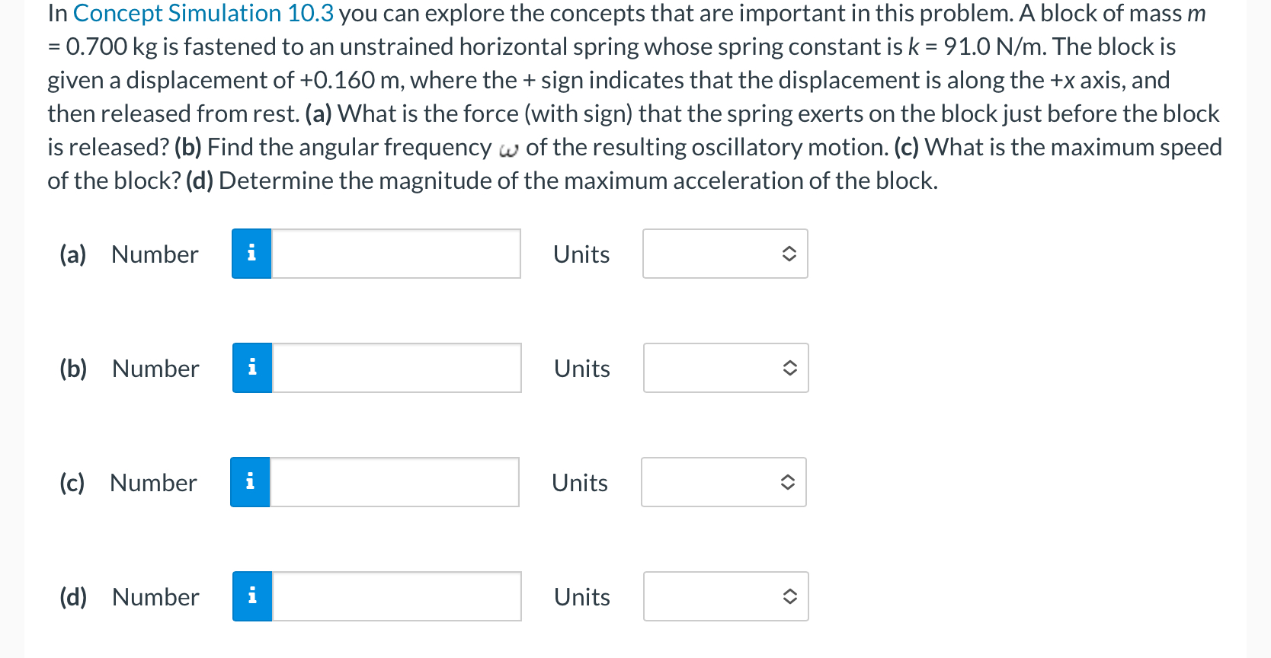Open the Units dropdown for part (b)
The width and height of the screenshot is (1271, 658).
pyautogui.click(x=725, y=368)
